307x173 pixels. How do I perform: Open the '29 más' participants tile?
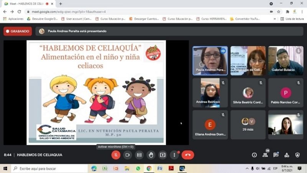(248, 125)
